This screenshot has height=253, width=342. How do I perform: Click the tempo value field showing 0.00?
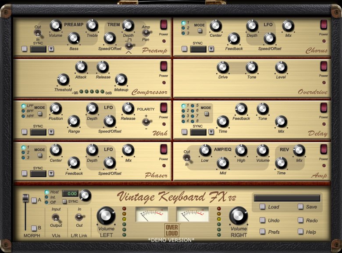(x=70, y=193)
